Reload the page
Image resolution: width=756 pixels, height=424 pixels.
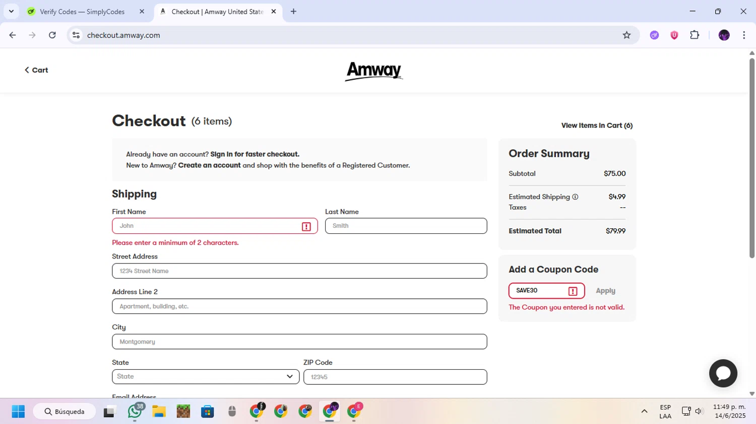click(x=52, y=35)
